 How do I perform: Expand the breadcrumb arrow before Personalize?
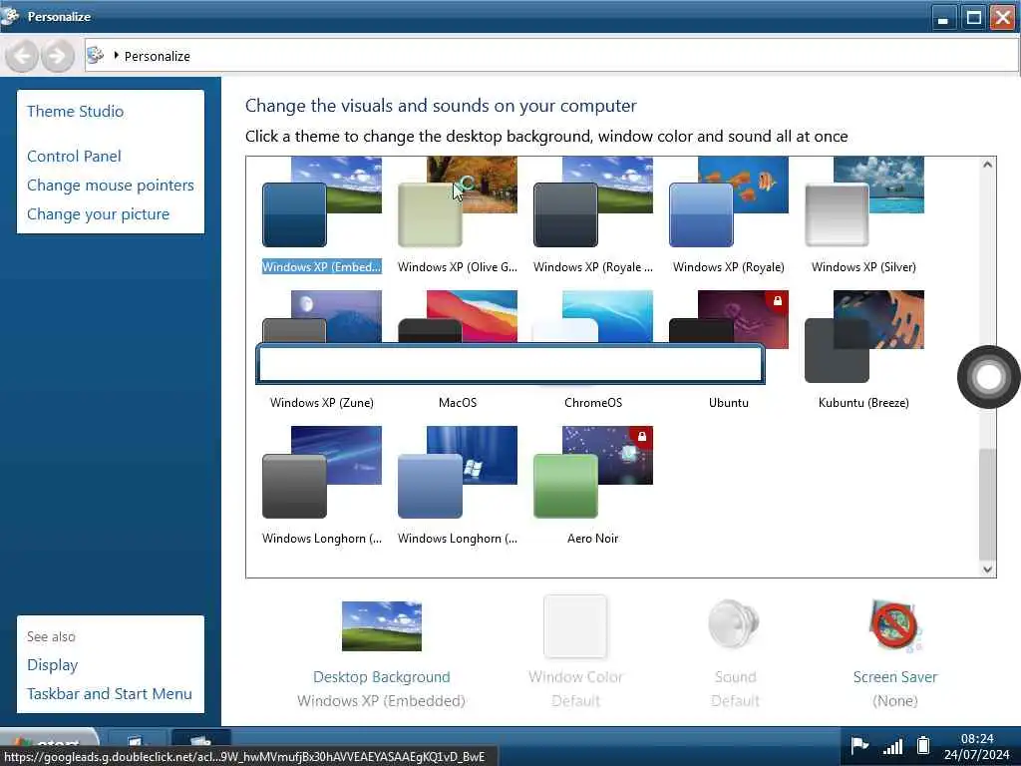(x=116, y=56)
